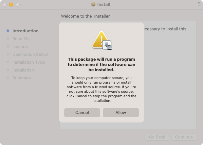This screenshot has height=145, width=203.
Task: Click the bold dialog heading text
Action: 101,64
